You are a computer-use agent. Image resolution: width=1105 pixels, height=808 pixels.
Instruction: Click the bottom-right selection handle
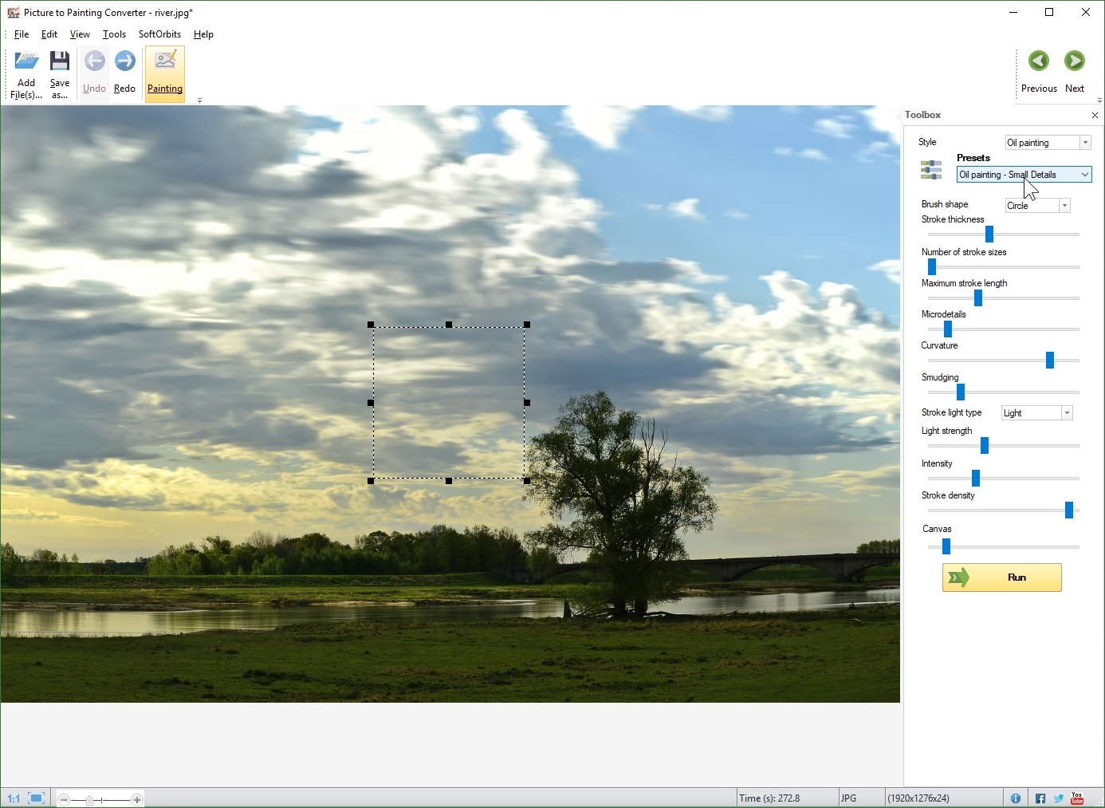pyautogui.click(x=527, y=481)
